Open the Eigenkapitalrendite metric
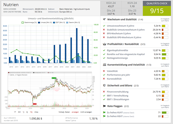 [118, 50]
